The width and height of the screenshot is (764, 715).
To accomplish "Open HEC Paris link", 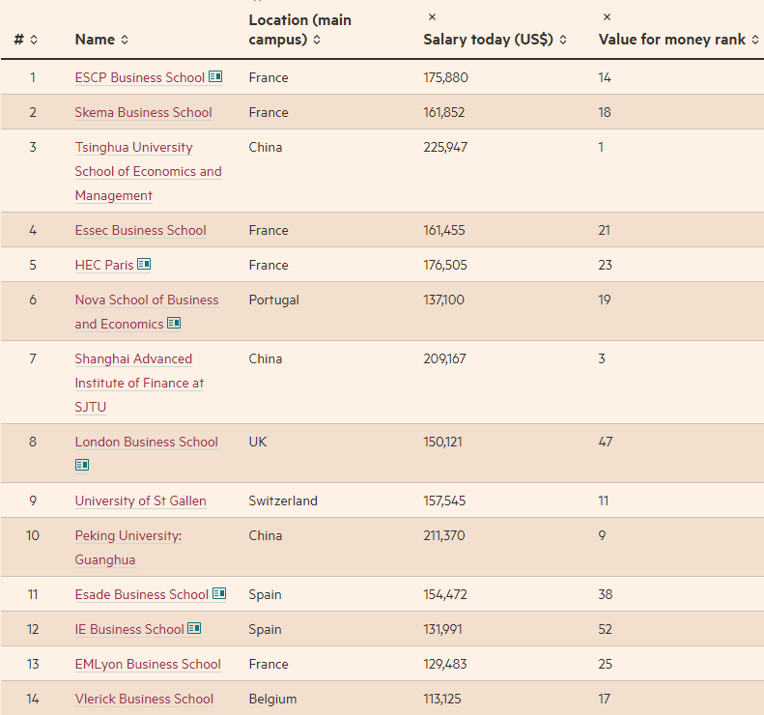I will point(104,265).
